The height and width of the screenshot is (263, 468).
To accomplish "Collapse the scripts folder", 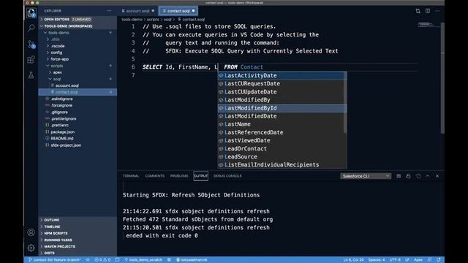I will pos(78,66).
